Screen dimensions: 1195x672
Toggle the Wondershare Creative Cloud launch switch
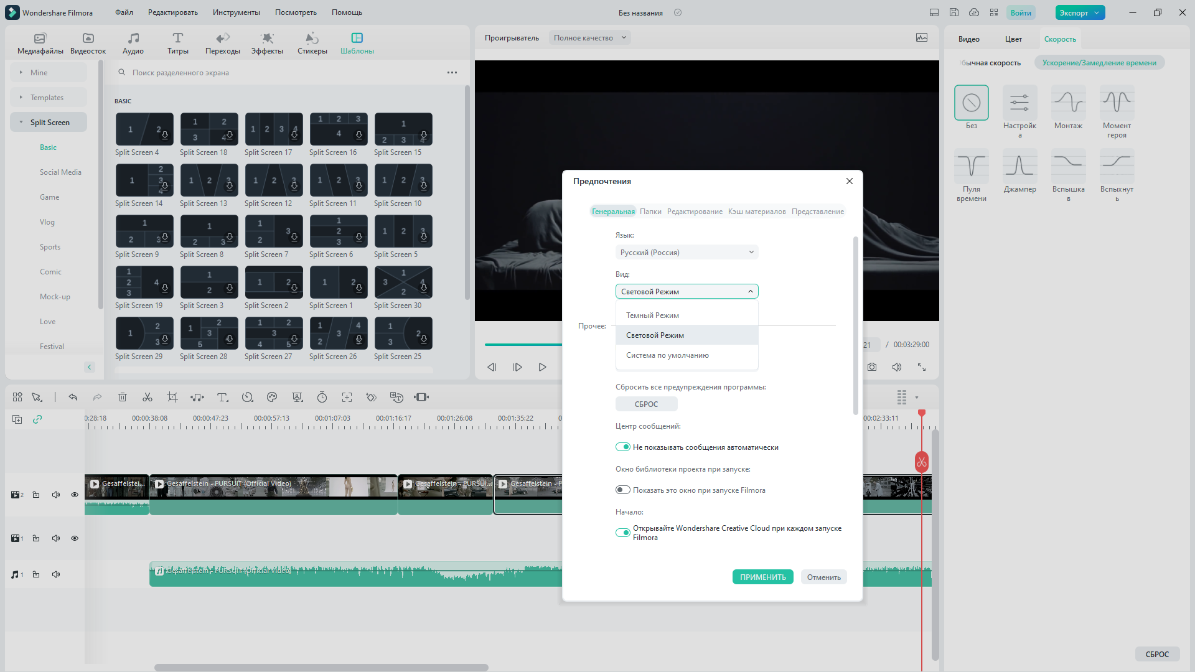622,533
